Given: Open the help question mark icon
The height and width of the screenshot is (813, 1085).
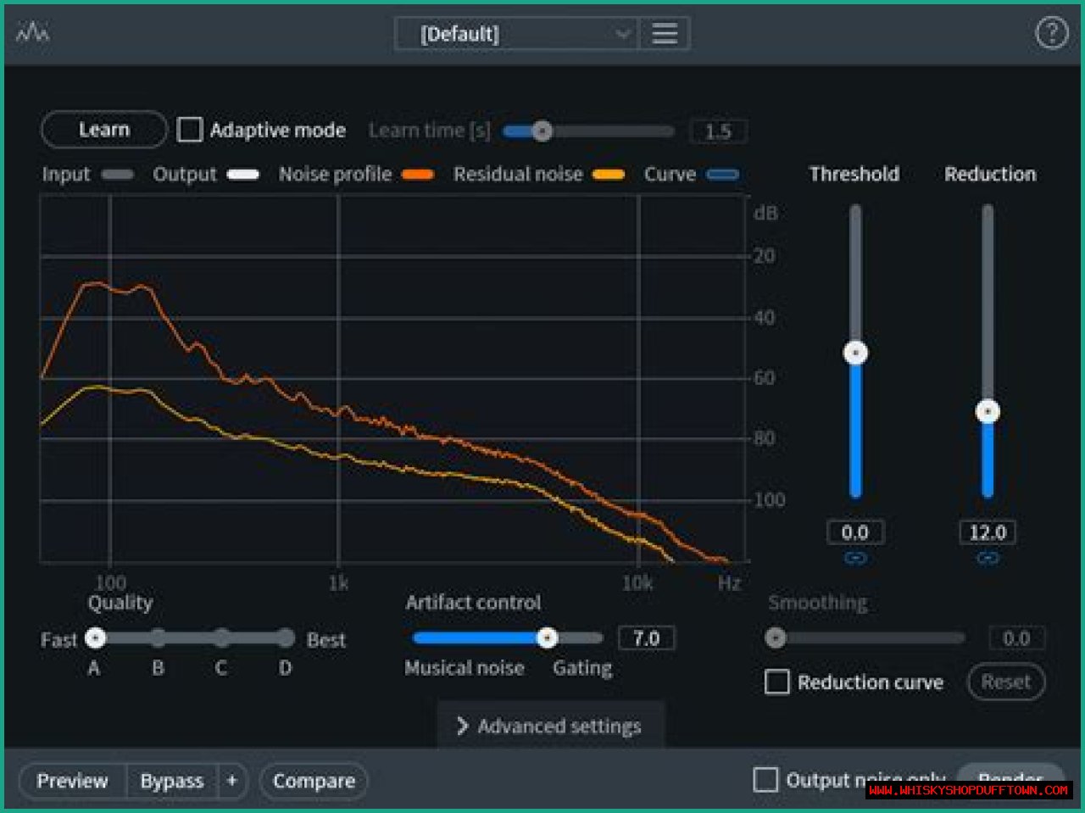Looking at the screenshot, I should click(1051, 33).
